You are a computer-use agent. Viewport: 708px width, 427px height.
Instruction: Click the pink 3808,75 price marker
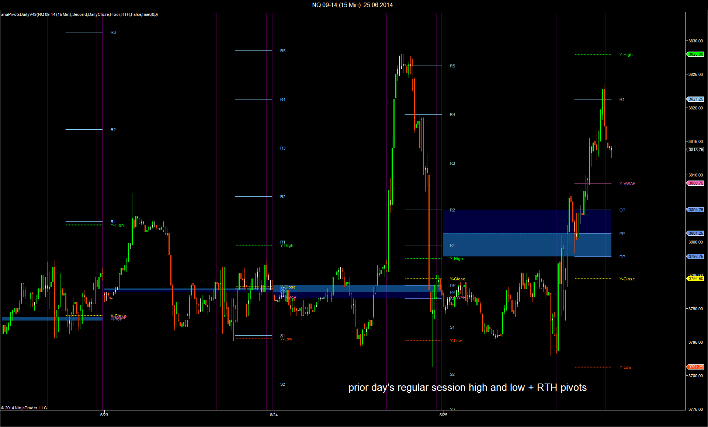695,183
